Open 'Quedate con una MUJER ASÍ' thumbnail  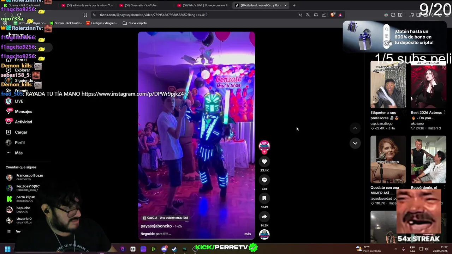pos(388,159)
